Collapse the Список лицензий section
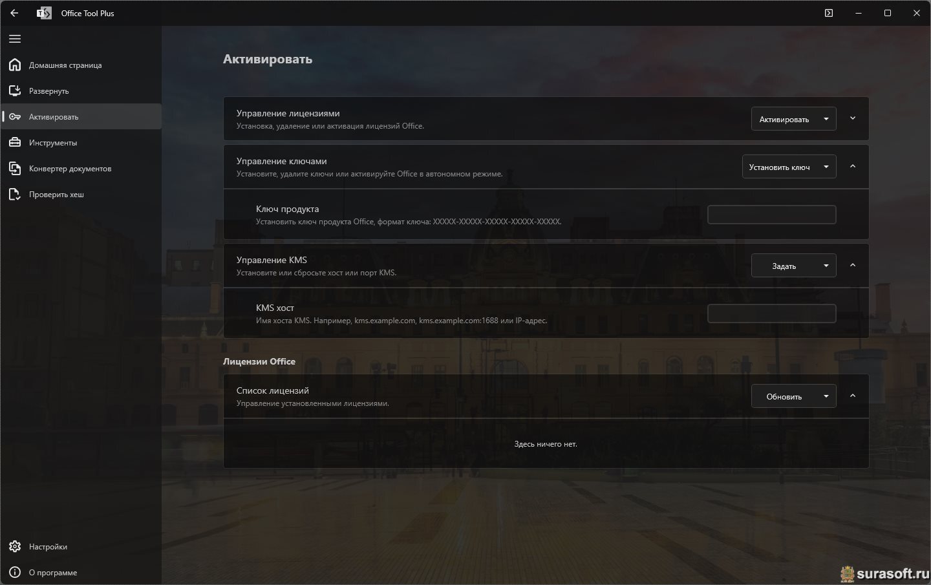Screen dimensions: 931x585 tap(853, 396)
